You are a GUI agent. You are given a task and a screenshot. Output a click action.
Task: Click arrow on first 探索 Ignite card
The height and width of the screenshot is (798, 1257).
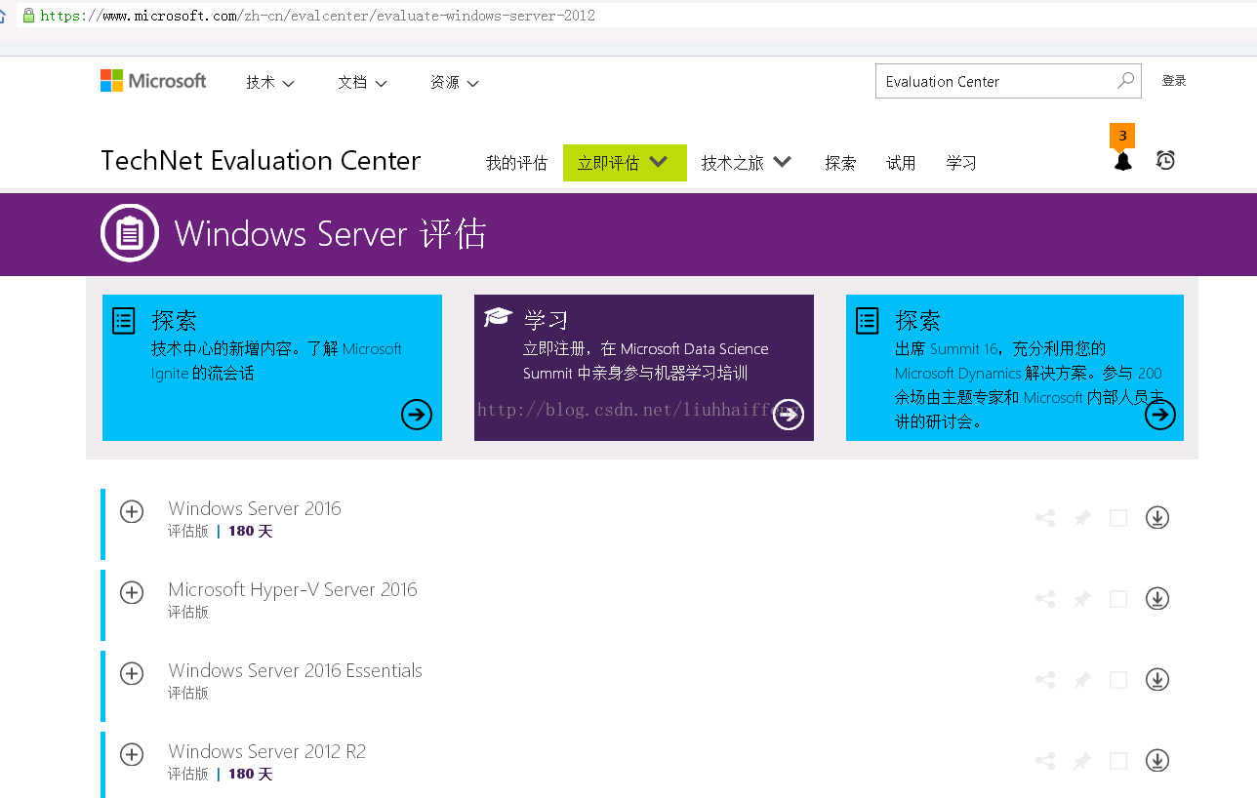point(417,415)
